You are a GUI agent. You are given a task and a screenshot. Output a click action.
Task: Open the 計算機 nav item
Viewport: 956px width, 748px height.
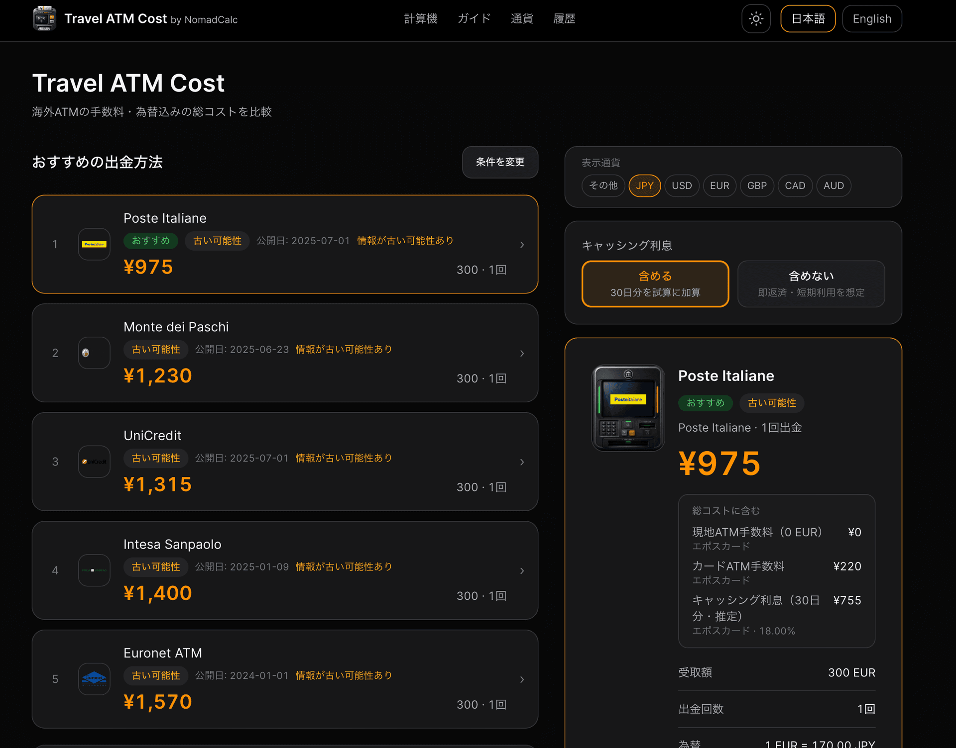click(x=421, y=19)
